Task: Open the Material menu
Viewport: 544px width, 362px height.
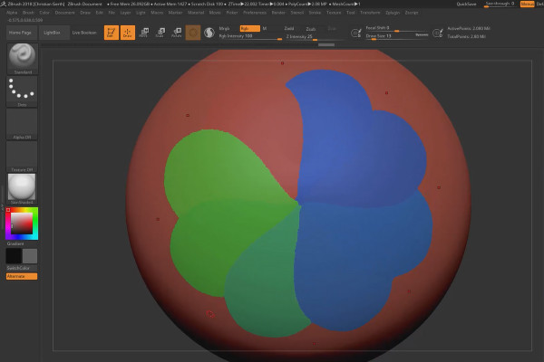Action: click(196, 13)
